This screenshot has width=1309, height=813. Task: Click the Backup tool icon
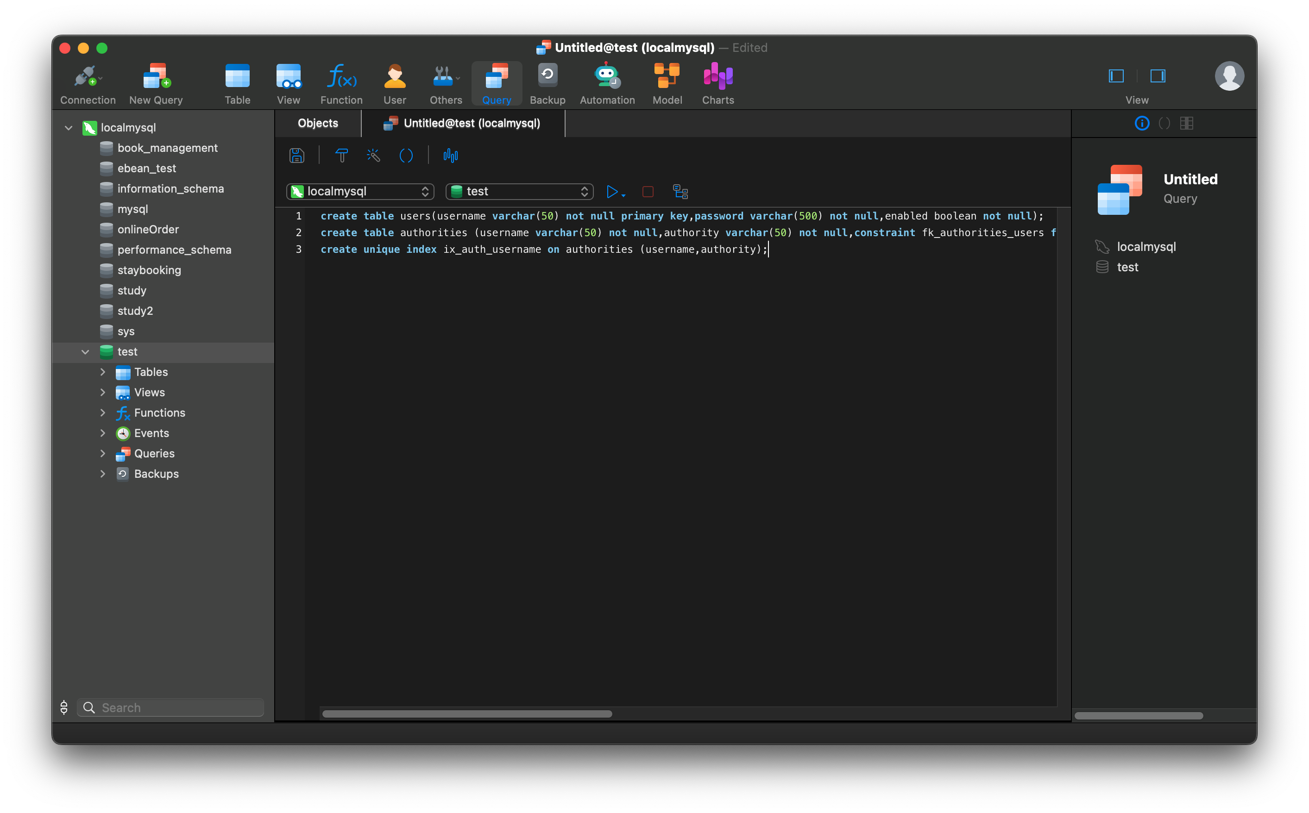(547, 82)
